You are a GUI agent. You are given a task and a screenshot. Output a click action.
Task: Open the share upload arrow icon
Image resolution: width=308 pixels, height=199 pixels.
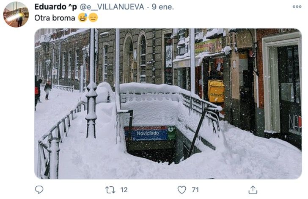(253, 190)
